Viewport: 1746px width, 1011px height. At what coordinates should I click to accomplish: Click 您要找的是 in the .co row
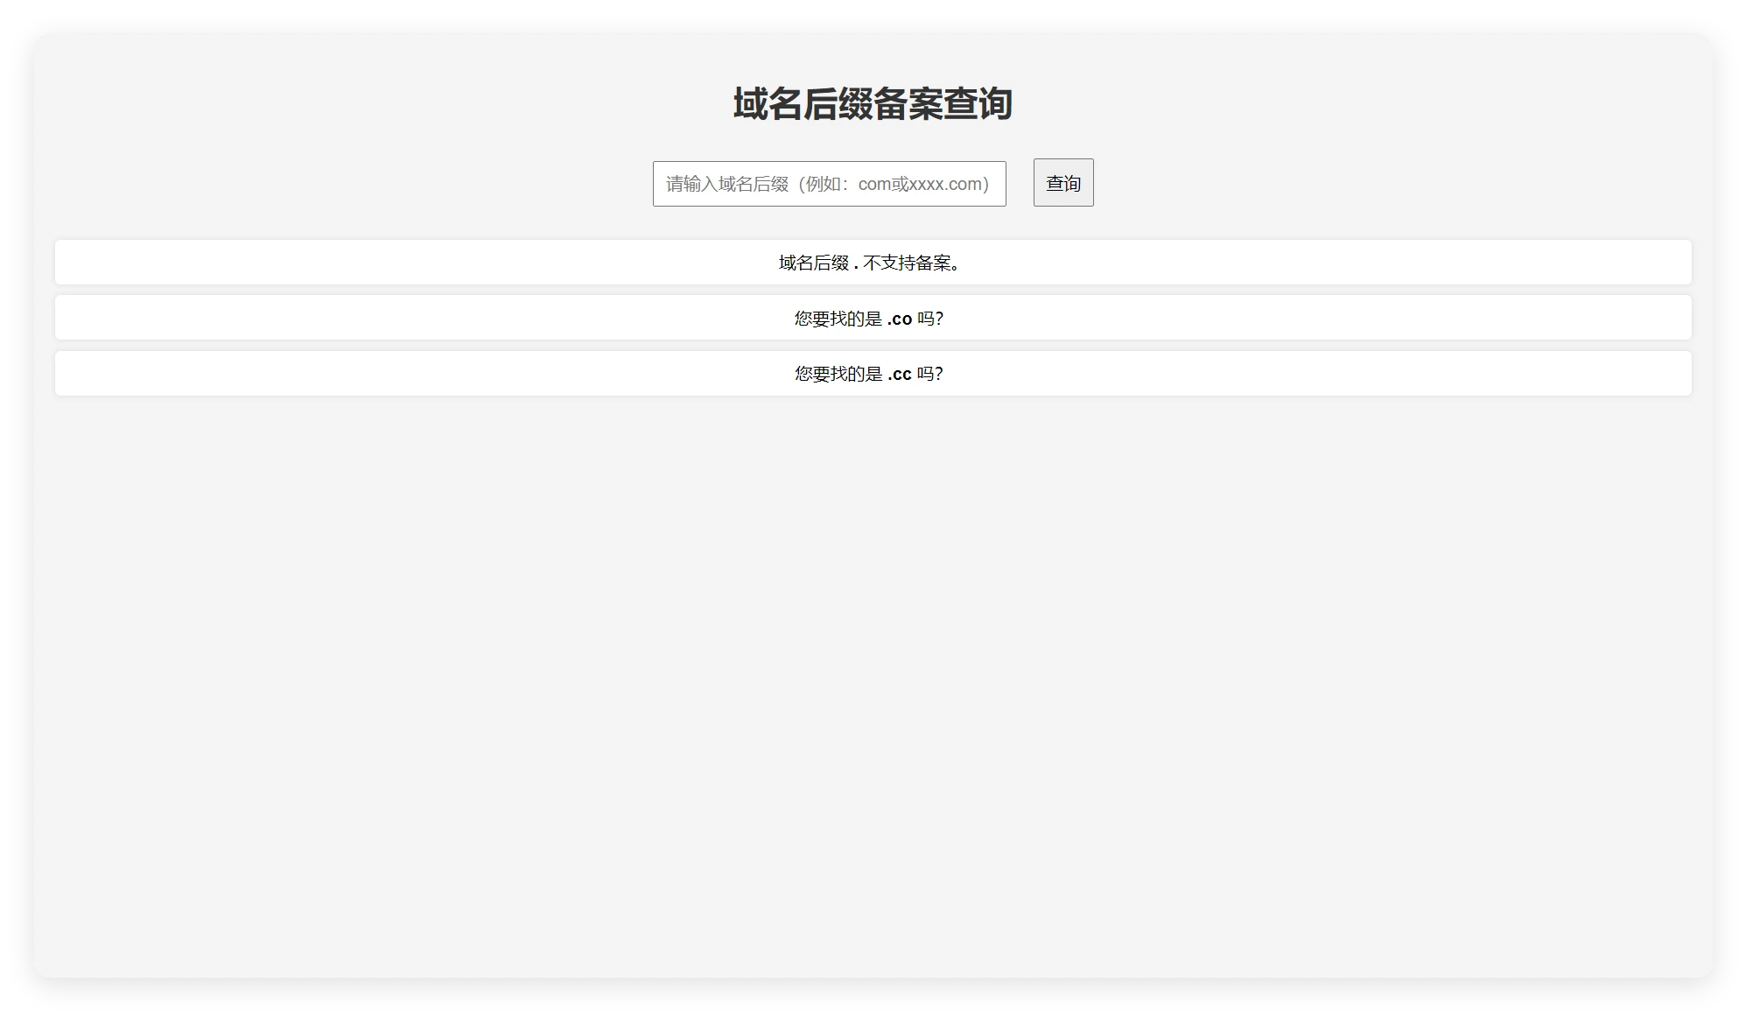[x=838, y=319]
